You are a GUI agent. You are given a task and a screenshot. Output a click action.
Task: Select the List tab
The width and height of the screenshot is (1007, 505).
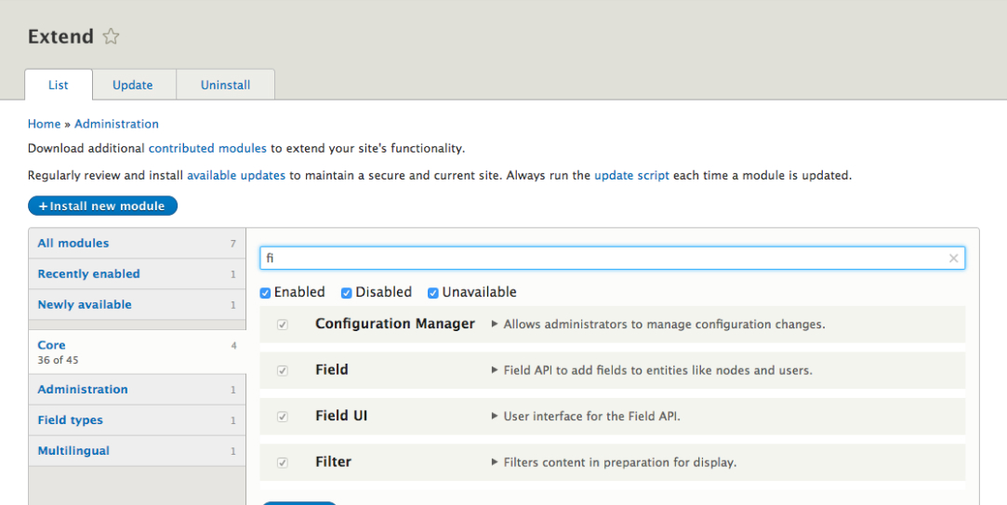[x=59, y=85]
